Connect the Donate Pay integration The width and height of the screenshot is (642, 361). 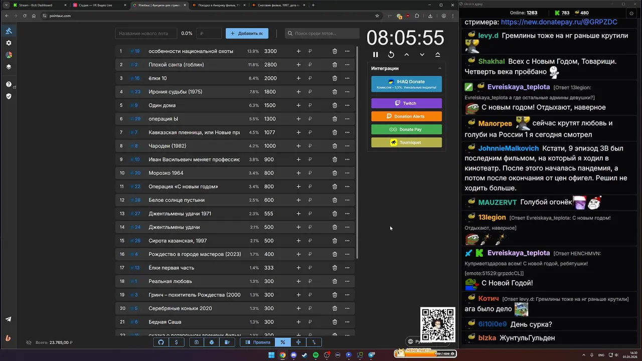(406, 129)
